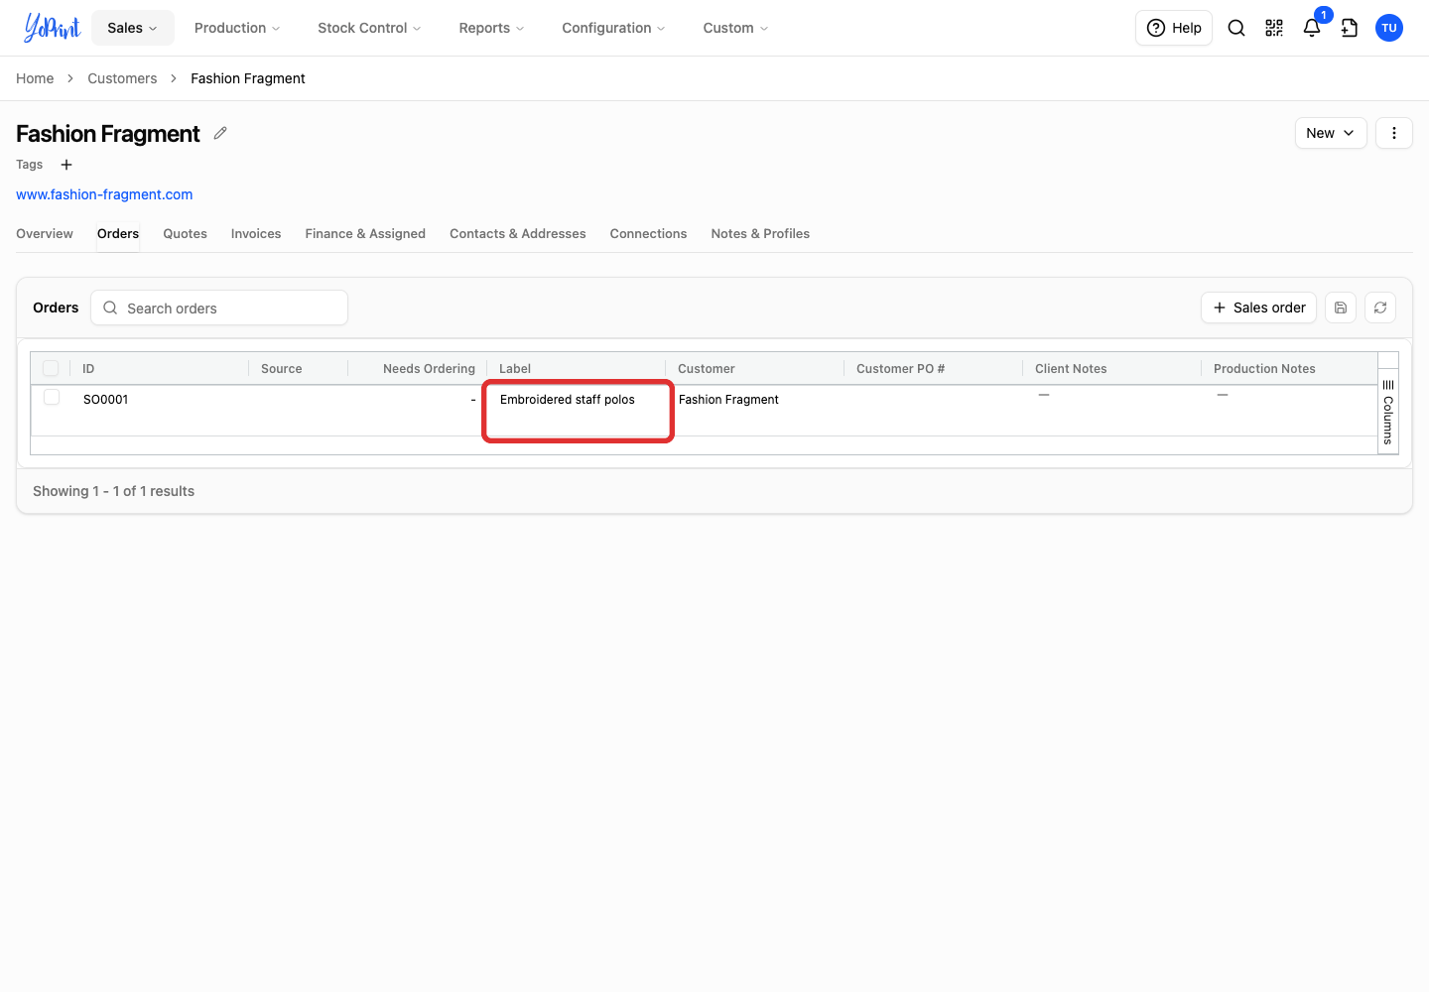Click the Help button
Viewport: 1429px width, 992px height.
[1174, 28]
